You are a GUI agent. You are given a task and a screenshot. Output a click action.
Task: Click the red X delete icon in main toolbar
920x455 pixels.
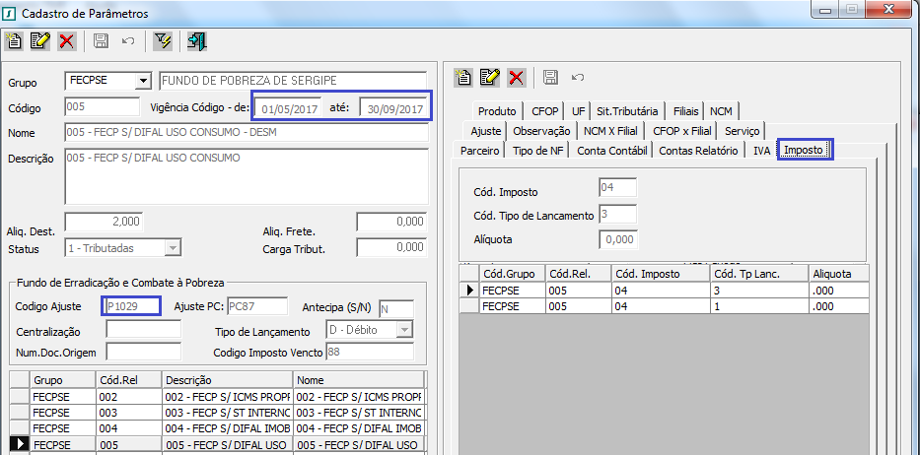point(66,41)
